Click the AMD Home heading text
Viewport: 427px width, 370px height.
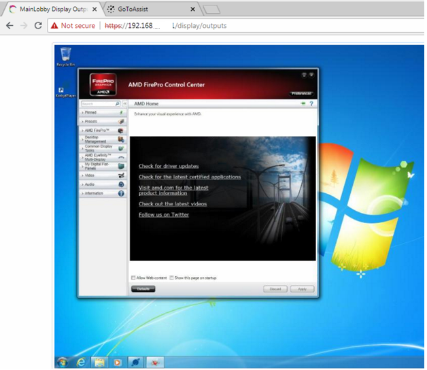coord(146,103)
